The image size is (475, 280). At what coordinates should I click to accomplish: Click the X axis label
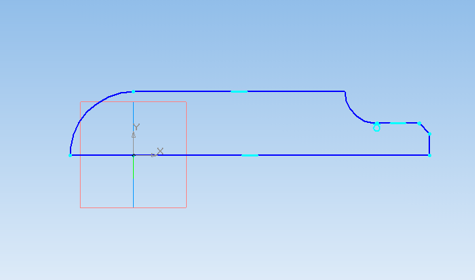161,151
